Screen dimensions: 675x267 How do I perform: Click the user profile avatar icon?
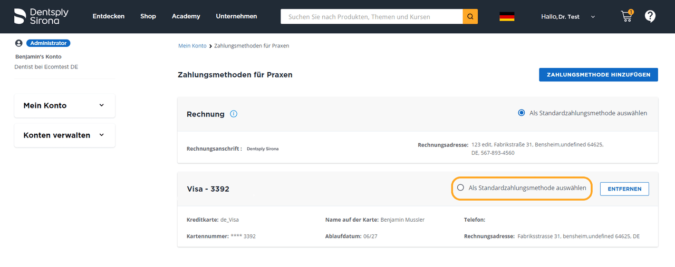tap(19, 43)
